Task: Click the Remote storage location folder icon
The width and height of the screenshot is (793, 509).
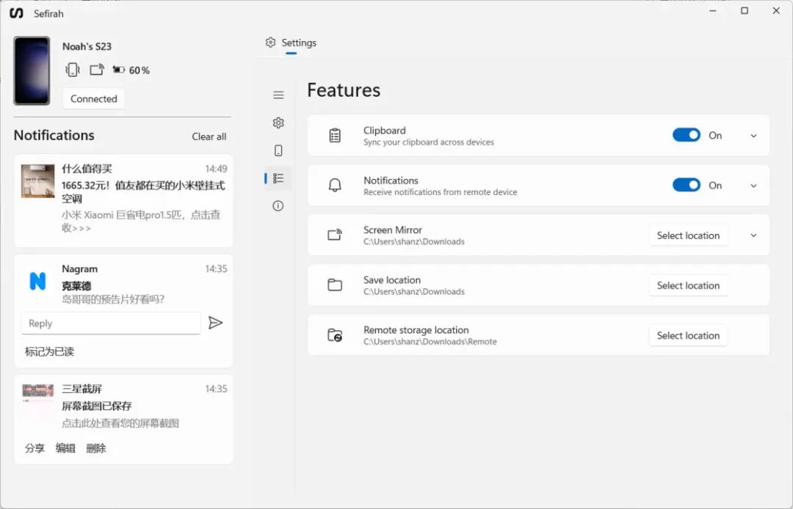Action: (335, 334)
